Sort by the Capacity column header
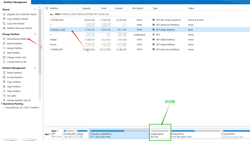The image size is (250, 141). pyautogui.click(x=86, y=8)
